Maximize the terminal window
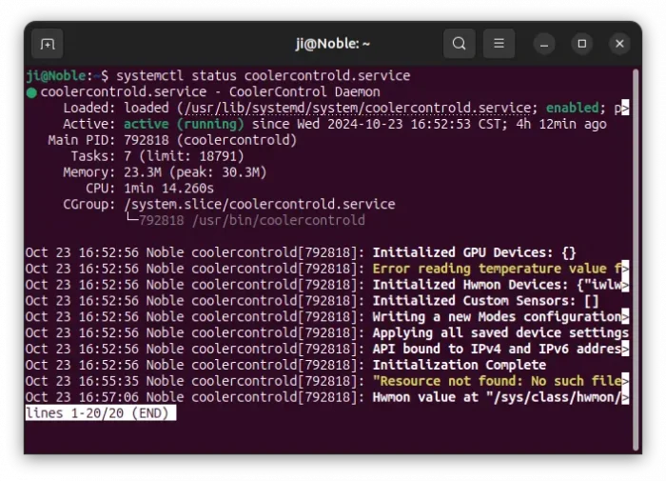The width and height of the screenshot is (666, 481). (582, 44)
